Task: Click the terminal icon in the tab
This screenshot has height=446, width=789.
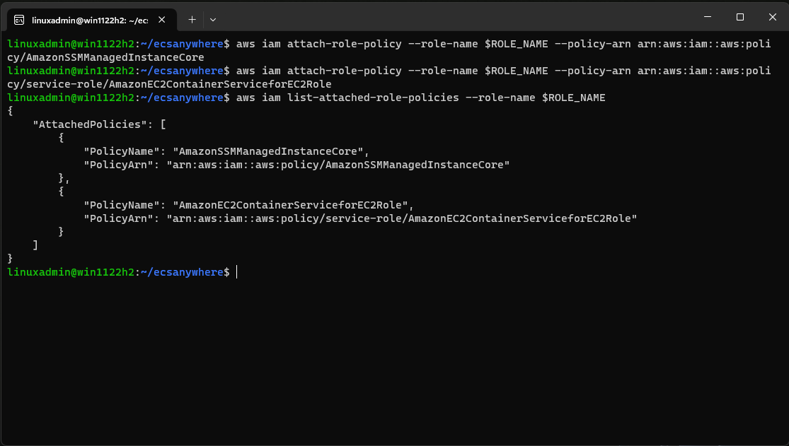Action: [20, 19]
